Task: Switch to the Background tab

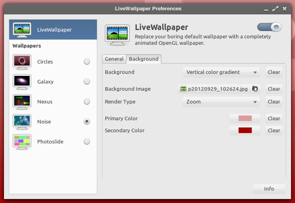Action: pos(144,59)
